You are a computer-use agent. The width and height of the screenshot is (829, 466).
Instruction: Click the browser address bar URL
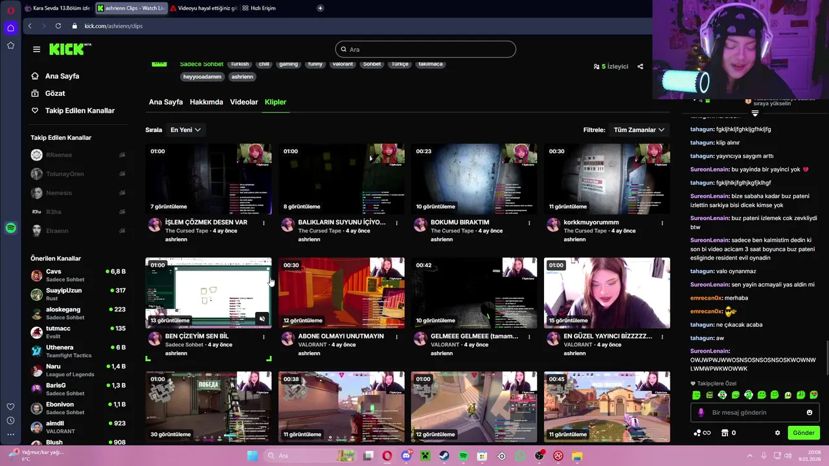pyautogui.click(x=113, y=26)
